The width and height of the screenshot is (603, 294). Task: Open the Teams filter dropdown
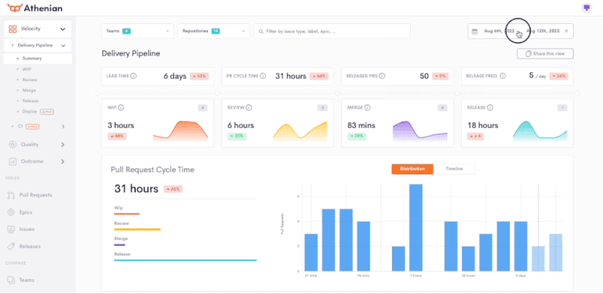[138, 31]
